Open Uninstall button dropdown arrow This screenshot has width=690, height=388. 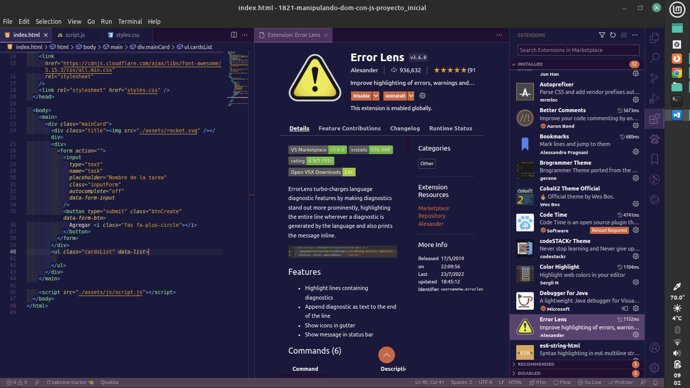click(x=411, y=96)
